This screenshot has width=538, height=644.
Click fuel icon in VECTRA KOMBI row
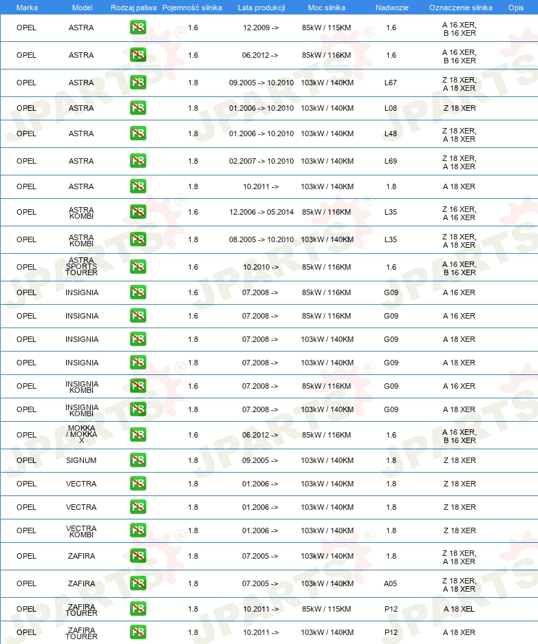pos(138,530)
